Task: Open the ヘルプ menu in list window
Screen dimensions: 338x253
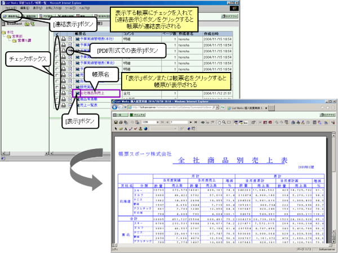Action: pyautogui.click(x=84, y=8)
